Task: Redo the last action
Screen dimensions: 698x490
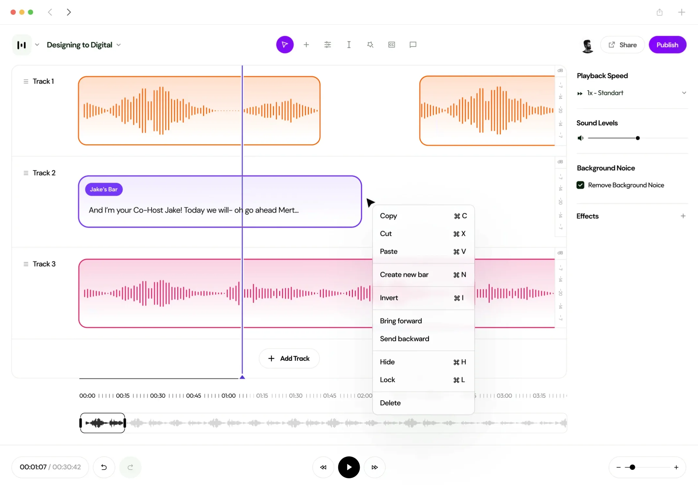Action: coord(130,467)
